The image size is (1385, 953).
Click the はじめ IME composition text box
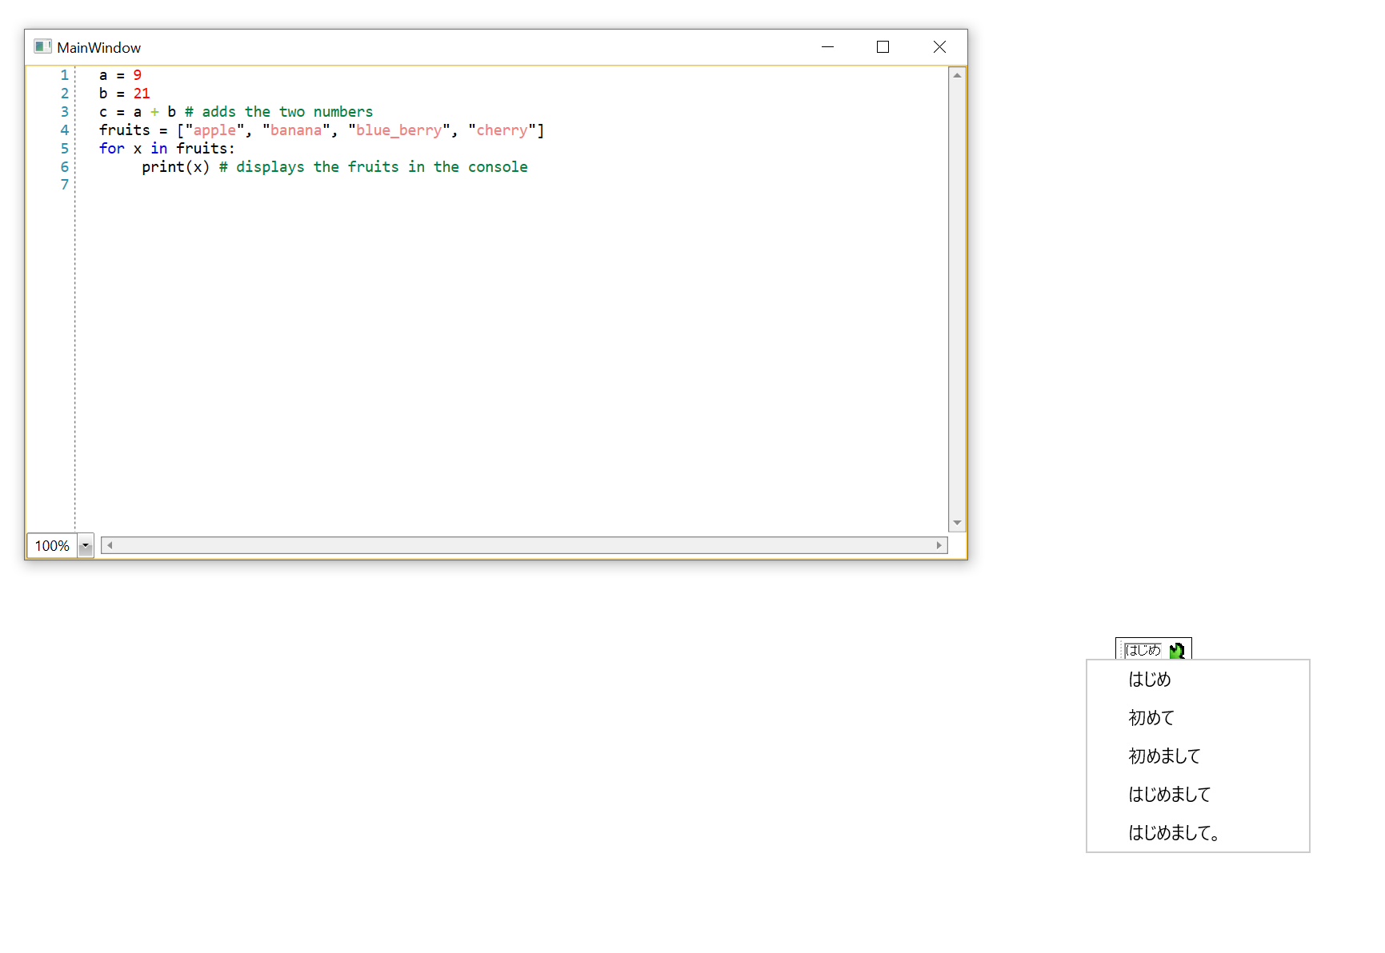pyautogui.click(x=1143, y=650)
